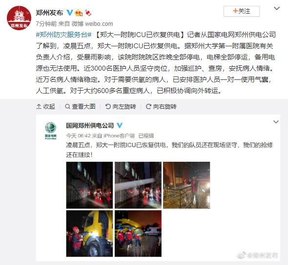
Task: Click the red envelope badge icon
Action: pos(88,13)
